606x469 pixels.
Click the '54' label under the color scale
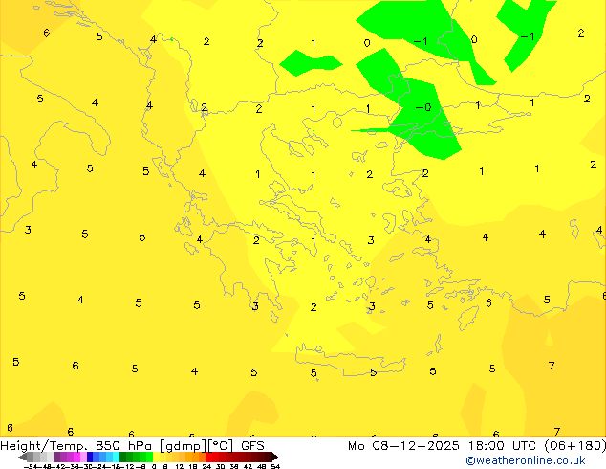click(x=275, y=466)
